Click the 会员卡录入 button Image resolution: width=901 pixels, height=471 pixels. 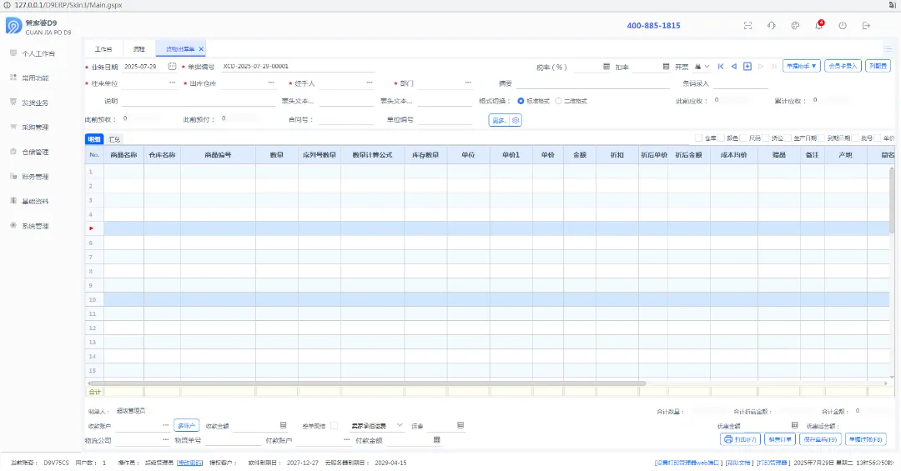coord(843,66)
